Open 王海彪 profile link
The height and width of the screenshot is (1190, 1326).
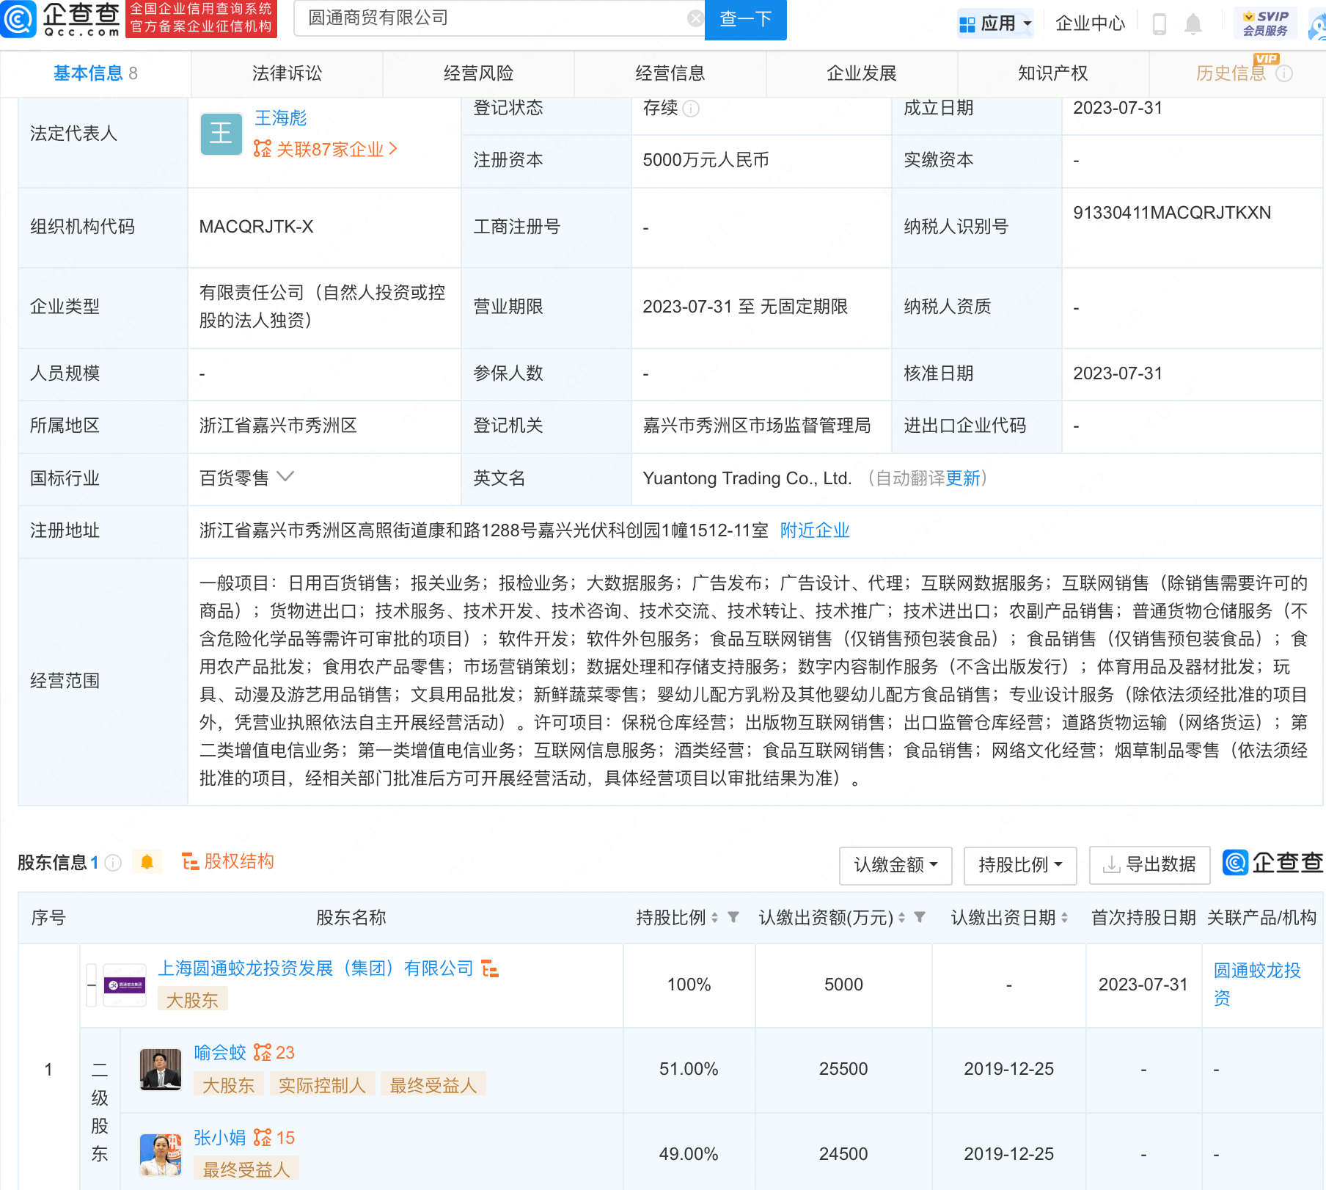(281, 117)
